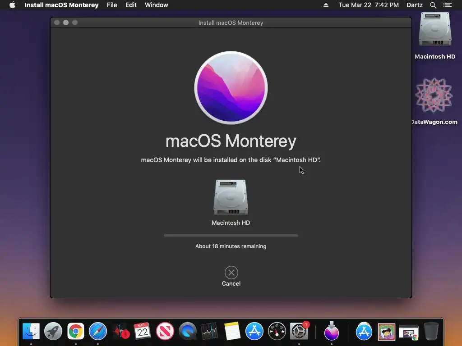The image size is (462, 346).
Task: Click the 'macOS Monterey' heading
Action: 231,141
